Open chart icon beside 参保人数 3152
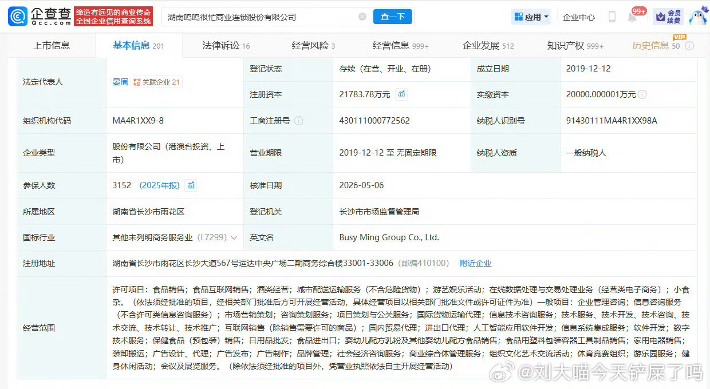This screenshot has height=389, width=710. (191, 185)
